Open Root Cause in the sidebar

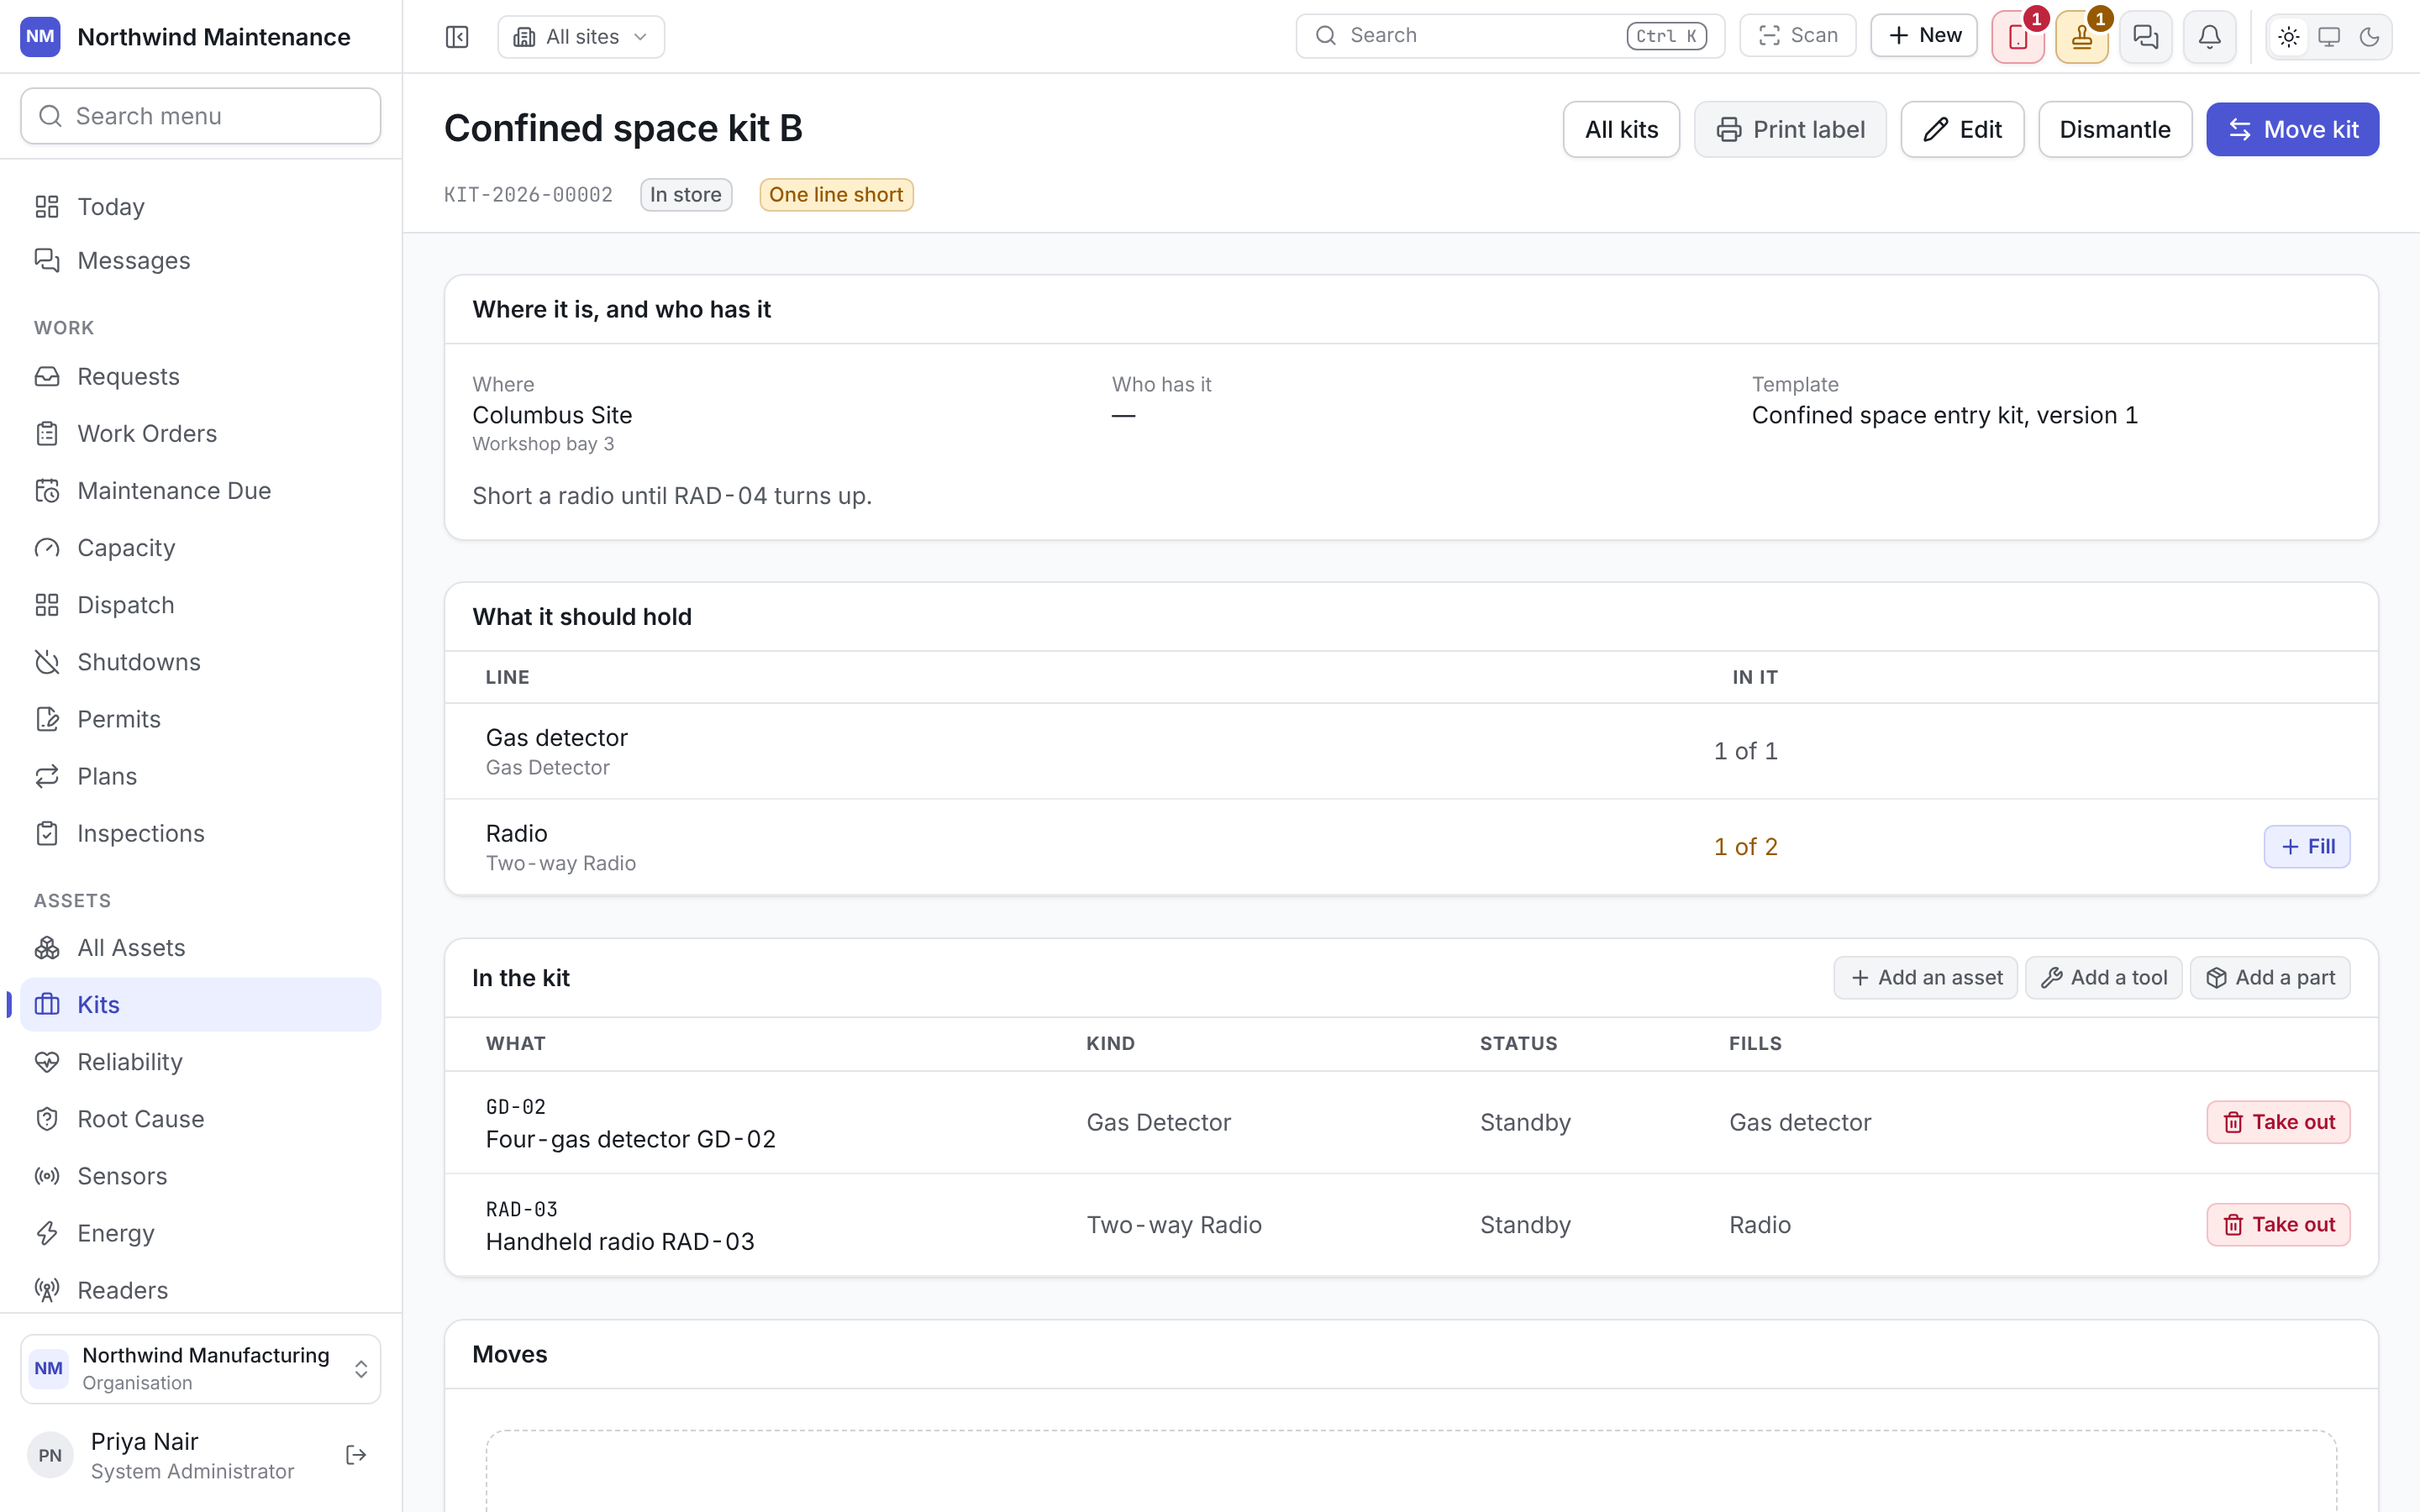(x=200, y=1118)
